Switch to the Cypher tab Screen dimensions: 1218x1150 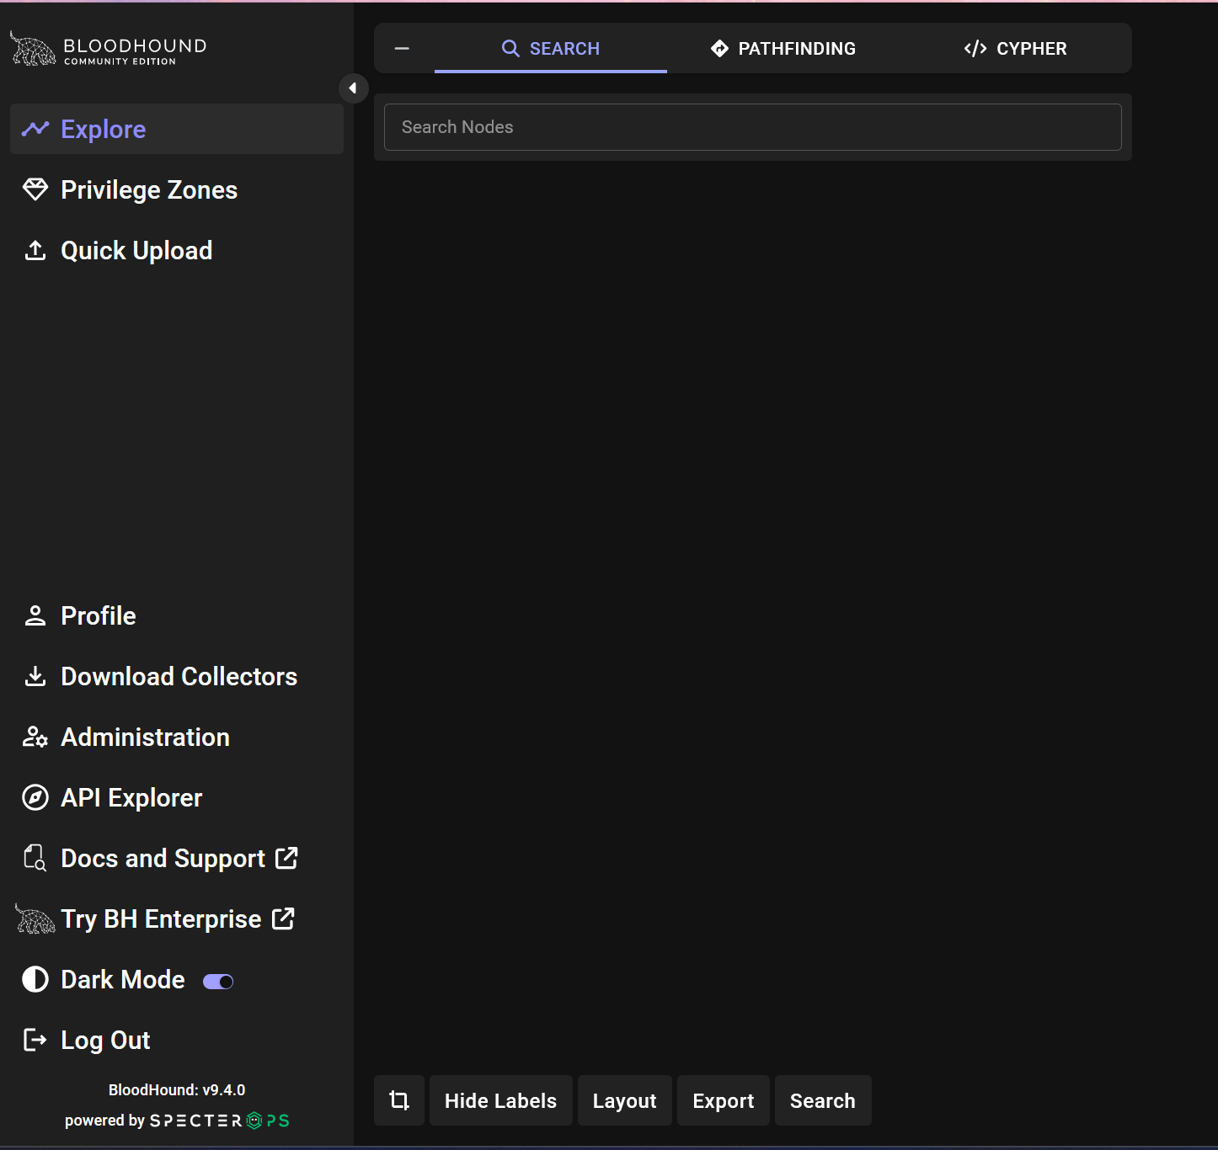pyautogui.click(x=1015, y=49)
